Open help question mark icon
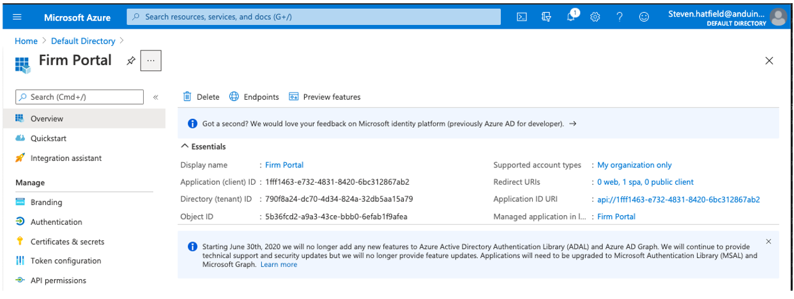Viewport: 794px width, 299px height. pyautogui.click(x=620, y=17)
